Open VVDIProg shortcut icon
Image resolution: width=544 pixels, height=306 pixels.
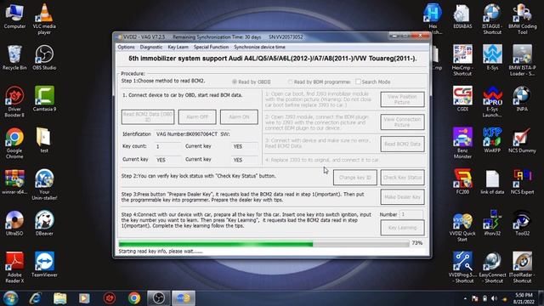tap(462, 268)
